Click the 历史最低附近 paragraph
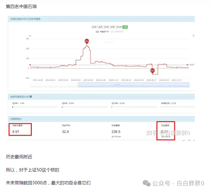The image size is (211, 192). click(19, 157)
